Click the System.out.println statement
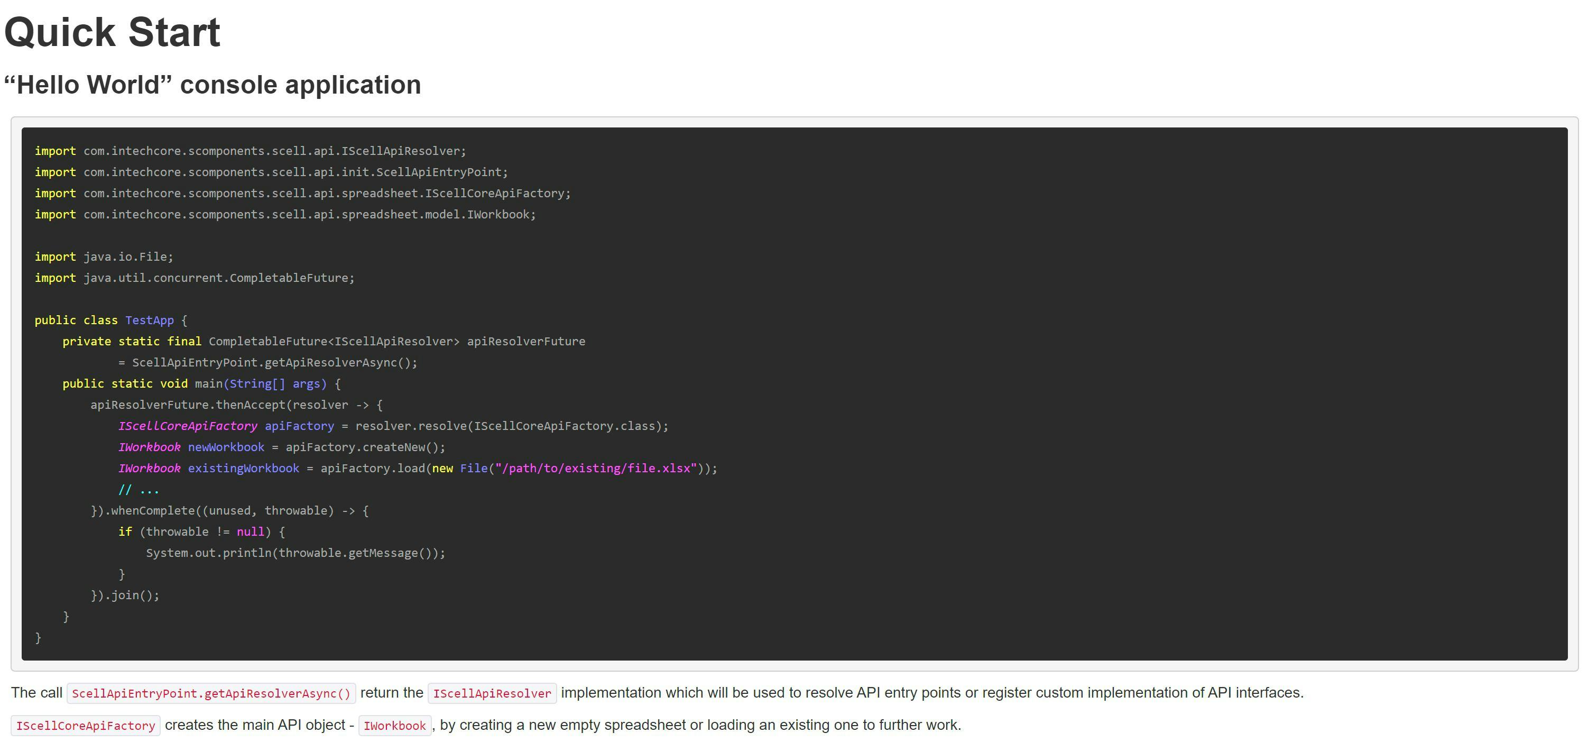Viewport: 1588px width, 742px height. [x=296, y=553]
